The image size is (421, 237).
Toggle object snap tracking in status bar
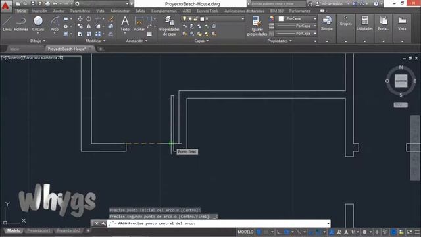coord(311,232)
